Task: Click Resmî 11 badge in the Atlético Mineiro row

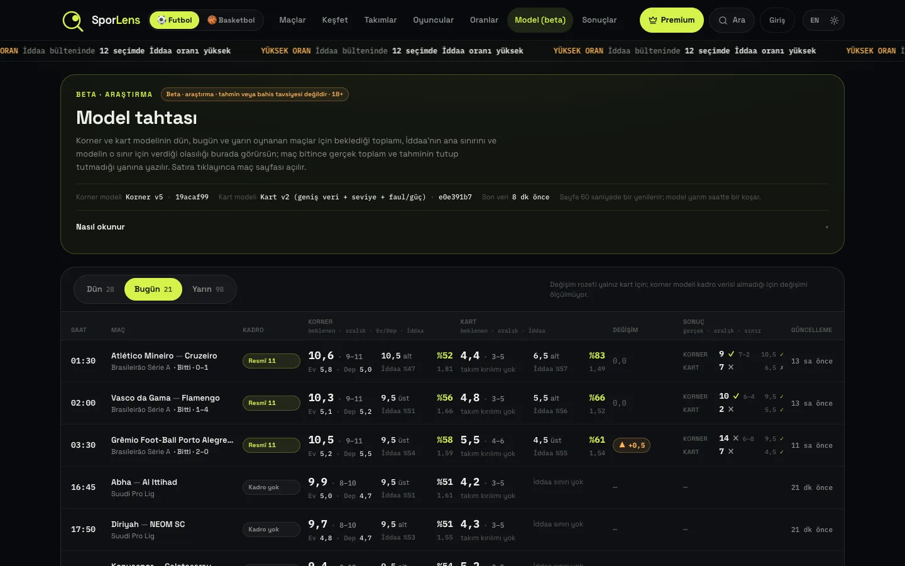Action: tap(271, 361)
